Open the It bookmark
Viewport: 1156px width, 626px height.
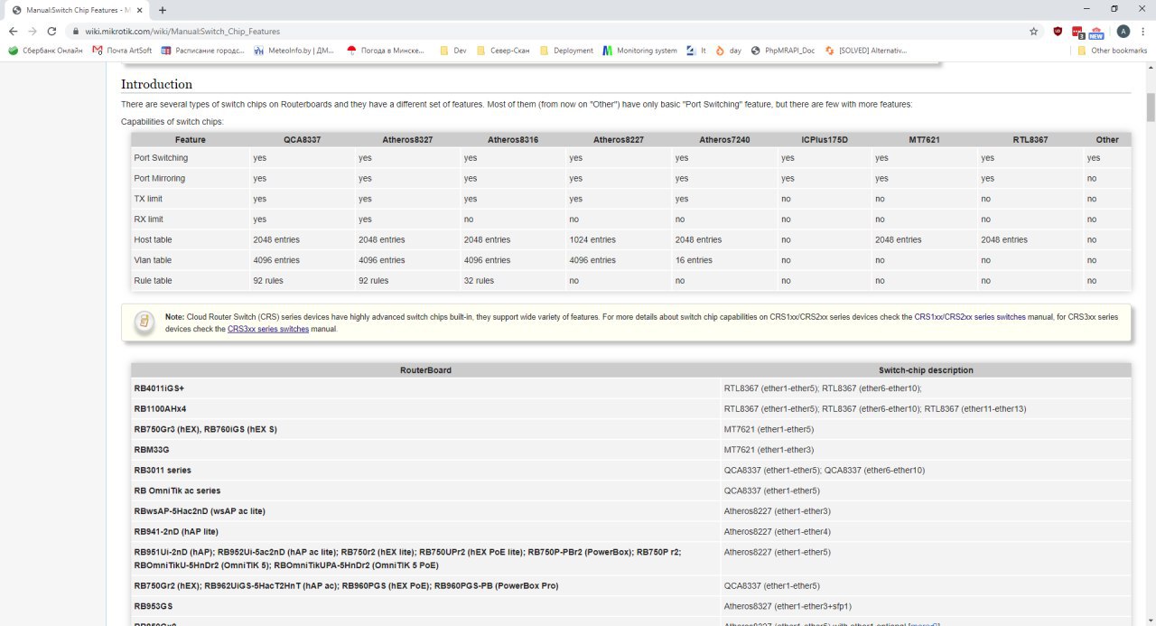click(696, 51)
